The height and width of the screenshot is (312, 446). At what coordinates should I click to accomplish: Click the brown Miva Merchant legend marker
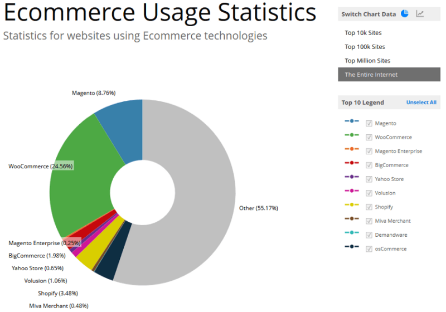(352, 218)
